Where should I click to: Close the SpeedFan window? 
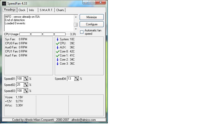pos(100,2)
